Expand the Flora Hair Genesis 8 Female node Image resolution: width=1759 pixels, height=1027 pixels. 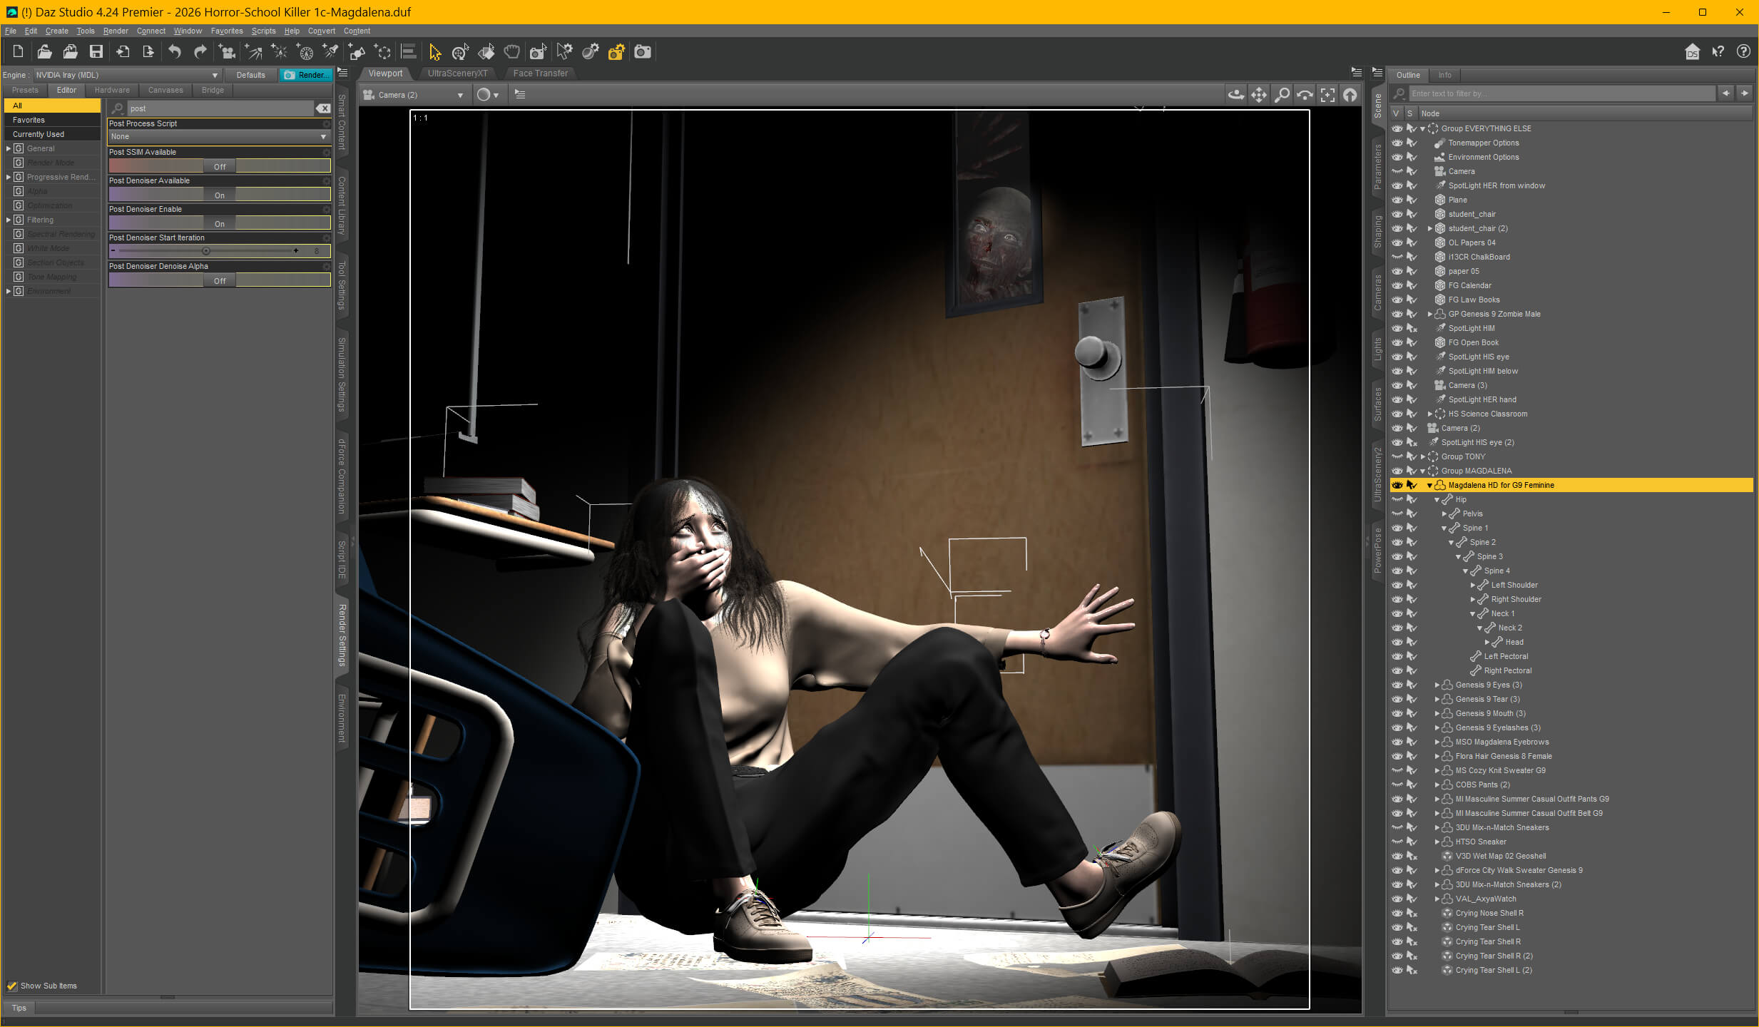pos(1437,756)
